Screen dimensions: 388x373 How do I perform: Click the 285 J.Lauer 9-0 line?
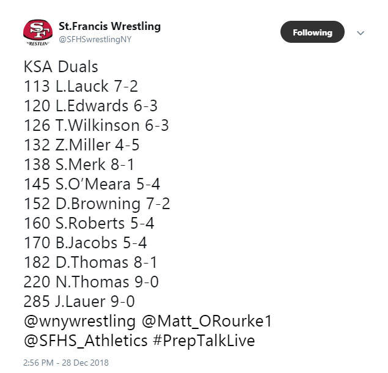point(79,301)
